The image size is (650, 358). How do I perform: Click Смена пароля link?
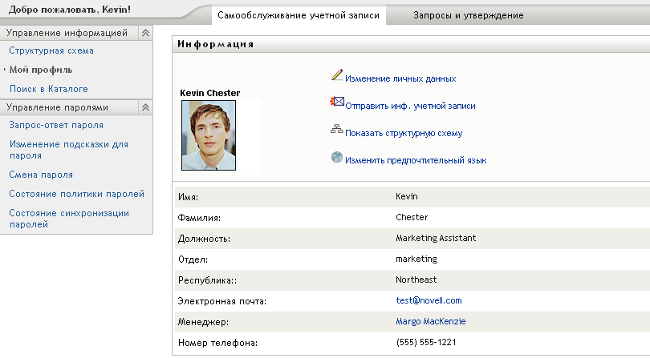pyautogui.click(x=41, y=175)
